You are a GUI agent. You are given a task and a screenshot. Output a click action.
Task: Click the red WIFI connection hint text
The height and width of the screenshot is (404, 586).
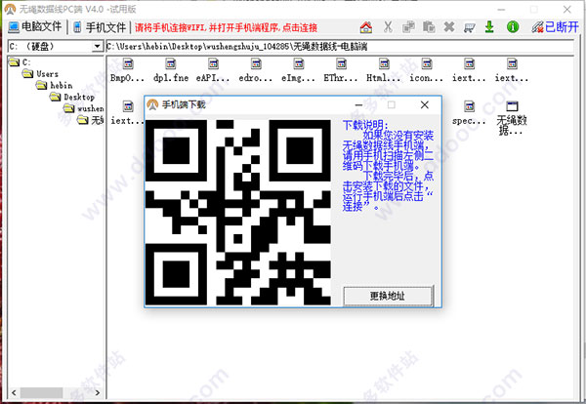click(227, 27)
